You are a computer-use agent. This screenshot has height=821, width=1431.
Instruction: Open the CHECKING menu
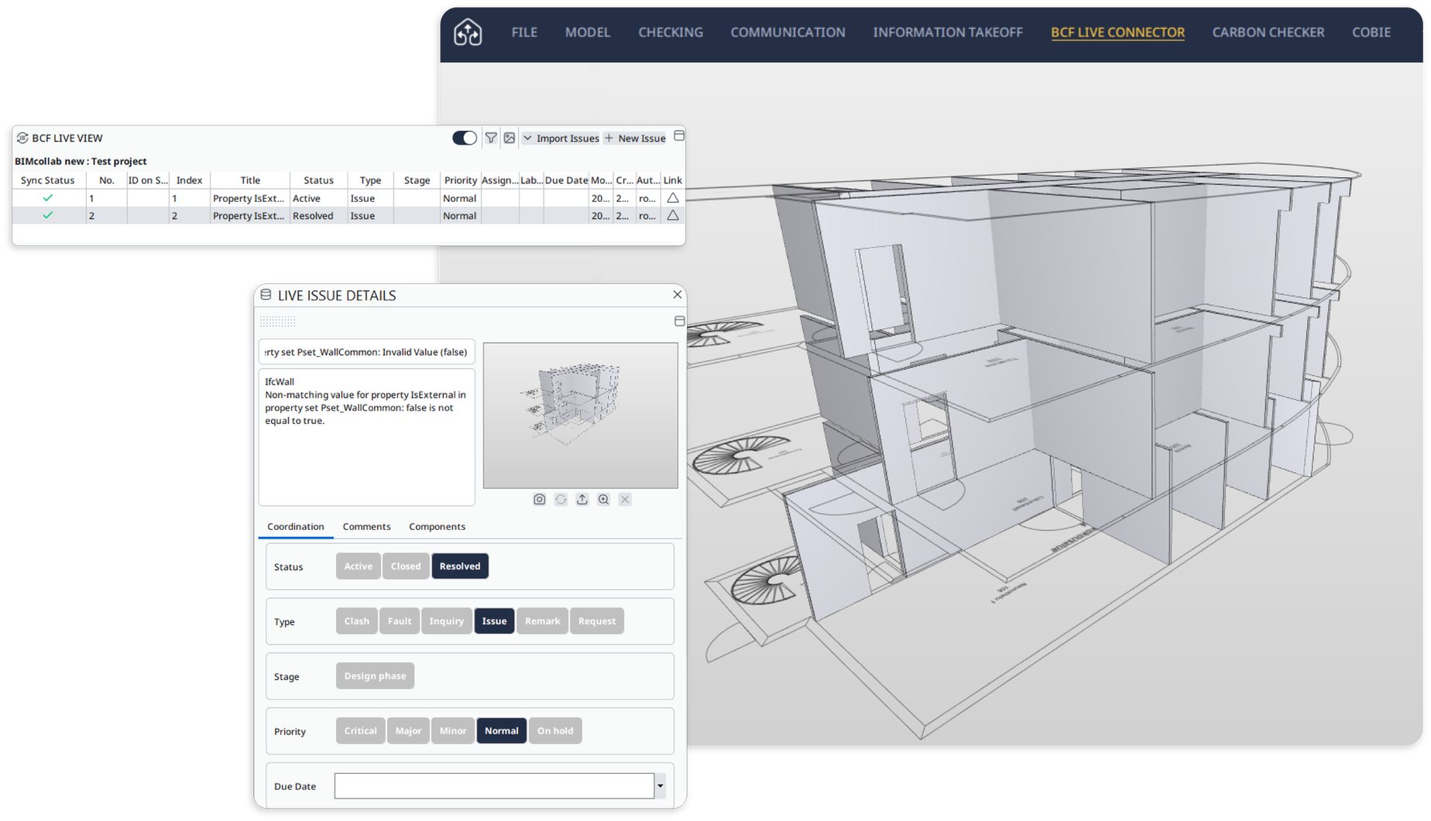pos(671,32)
